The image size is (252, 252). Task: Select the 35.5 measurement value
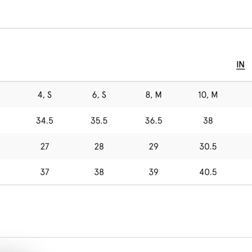99,121
